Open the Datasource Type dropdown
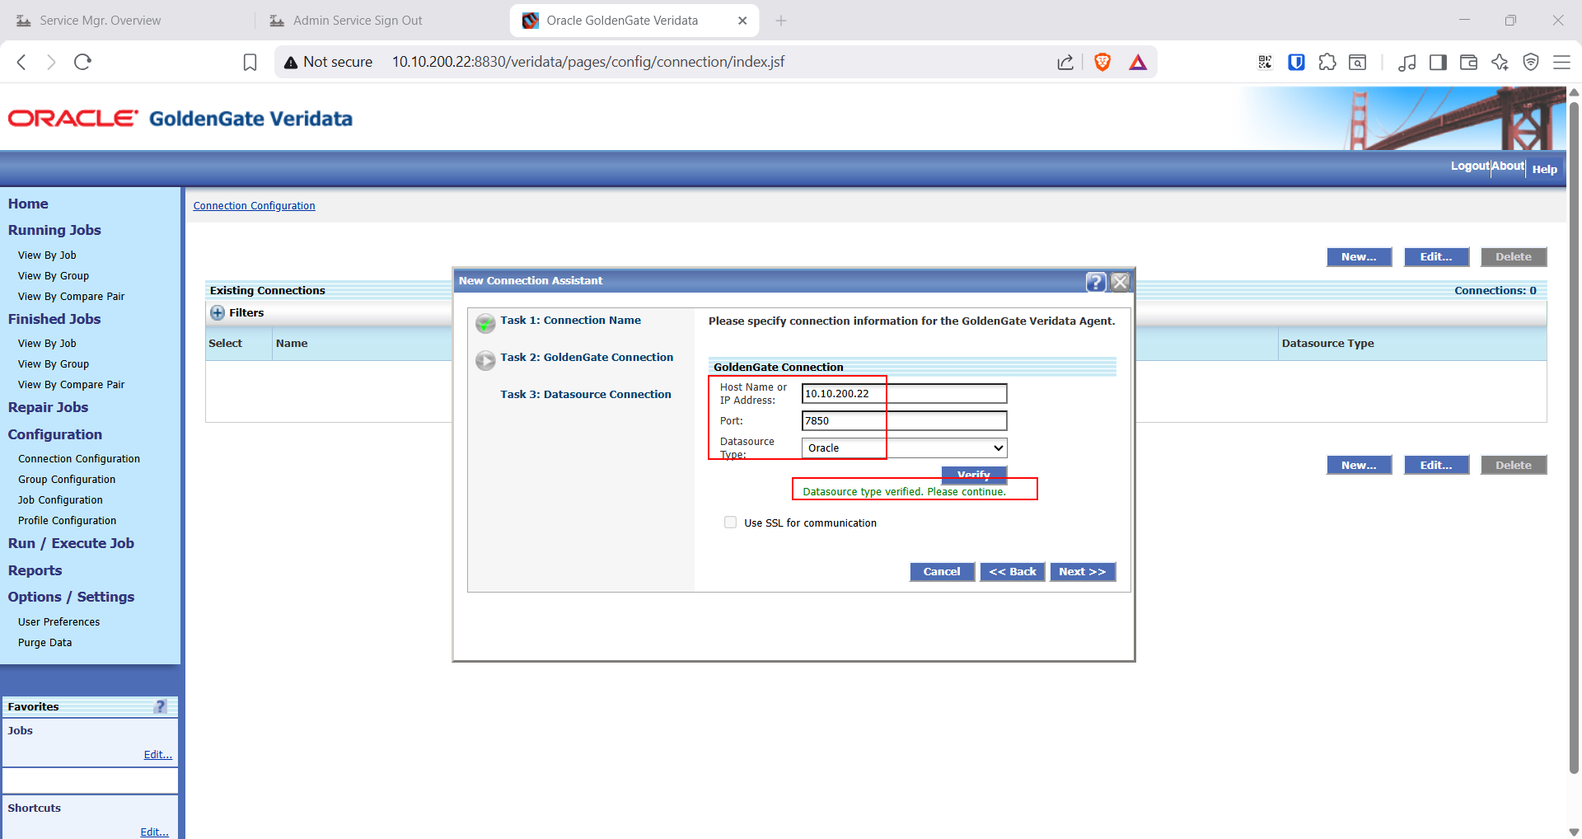The height and width of the screenshot is (839, 1582). tap(904, 448)
